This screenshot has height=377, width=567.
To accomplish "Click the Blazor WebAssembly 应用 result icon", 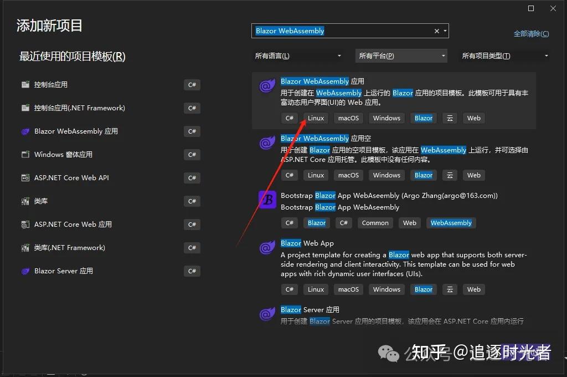I will pos(267,86).
